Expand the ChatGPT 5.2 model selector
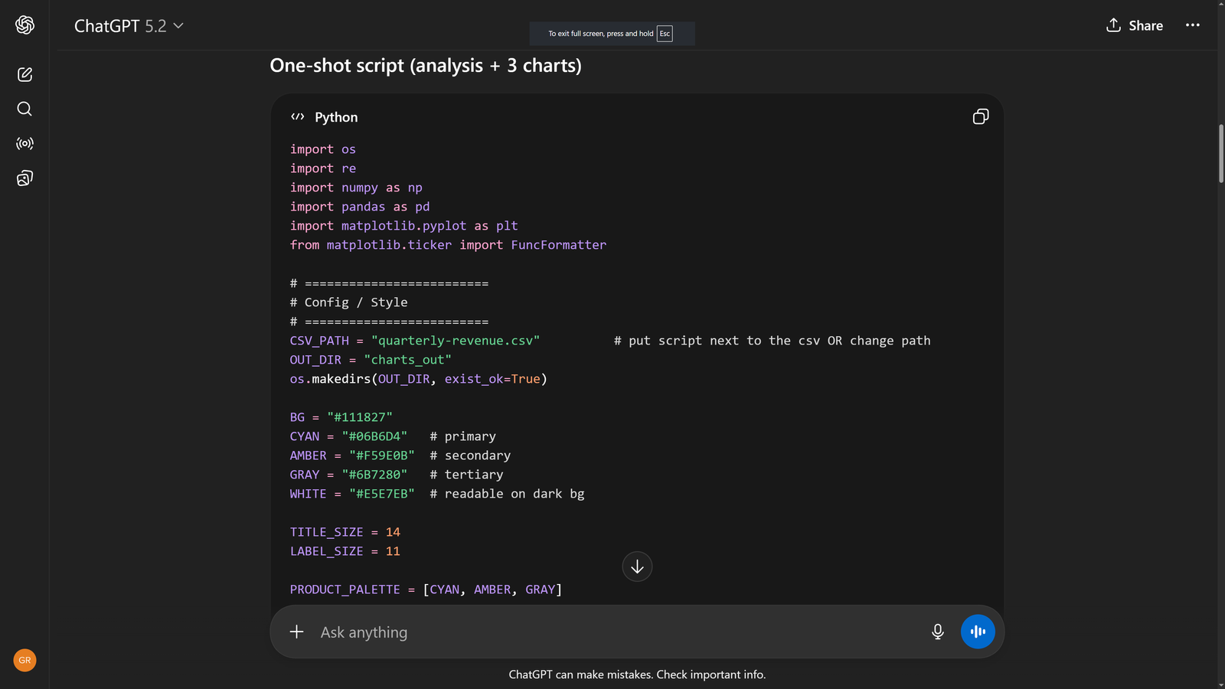Screen dimensions: 1225x689 [129, 25]
